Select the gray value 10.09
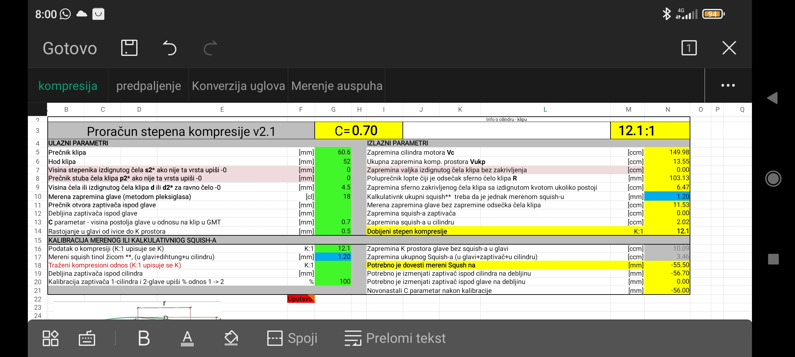The image size is (795, 357). pyautogui.click(x=667, y=248)
